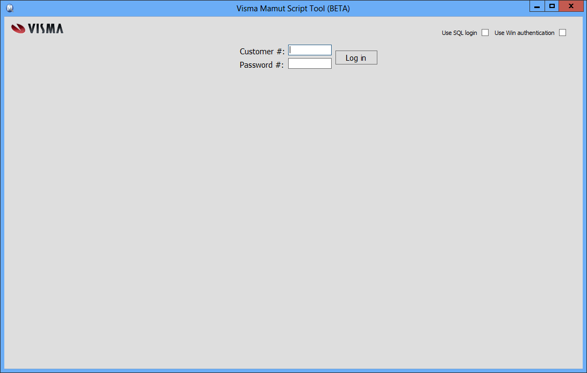Minimize the Visma Mamut Script Tool window
Image resolution: width=587 pixels, height=373 pixels.
pyautogui.click(x=537, y=6)
